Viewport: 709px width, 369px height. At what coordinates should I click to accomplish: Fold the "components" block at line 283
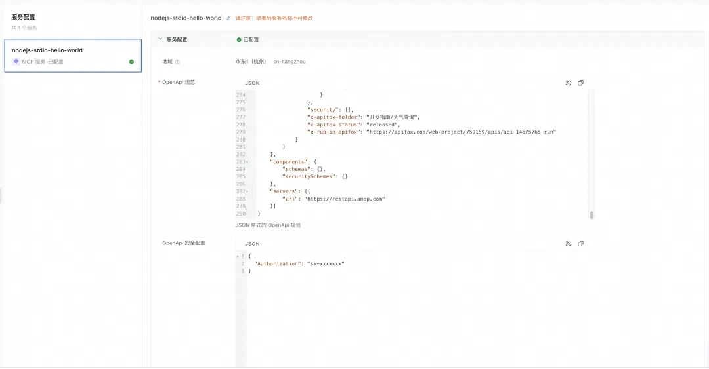click(247, 162)
